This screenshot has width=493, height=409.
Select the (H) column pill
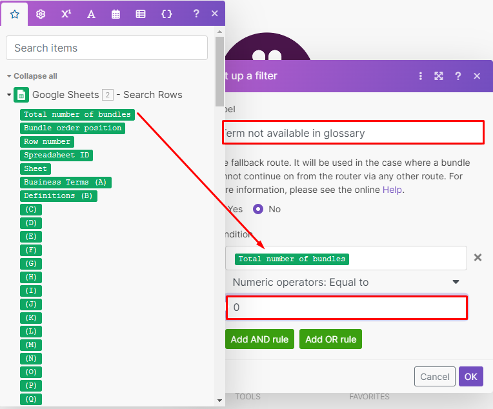pyautogui.click(x=31, y=277)
